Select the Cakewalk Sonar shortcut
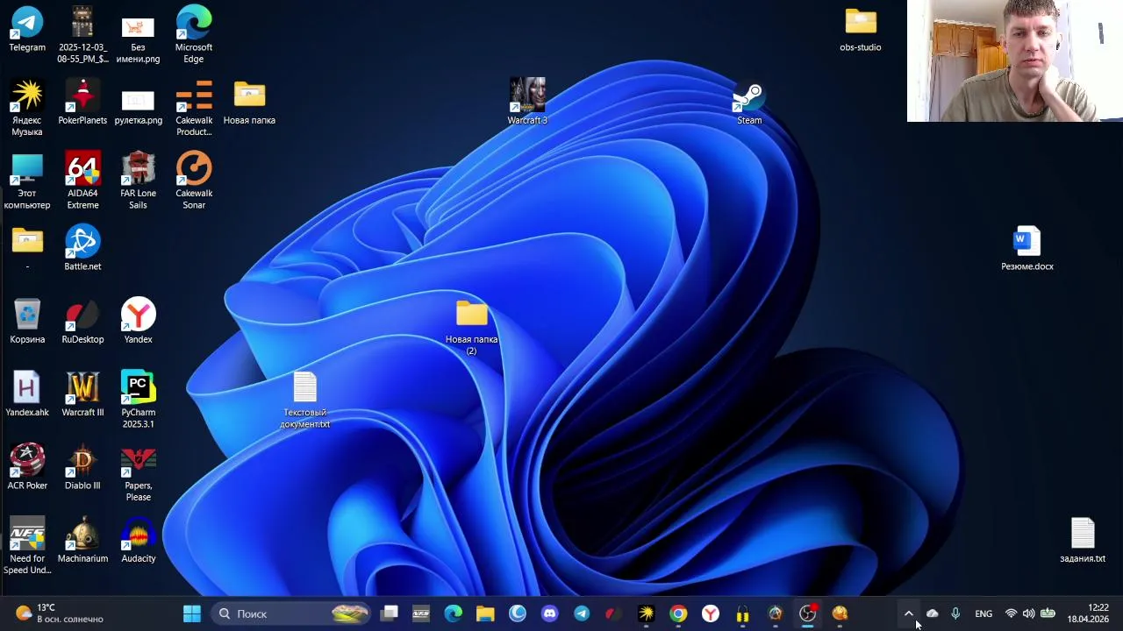The width and height of the screenshot is (1123, 631). coord(194,181)
